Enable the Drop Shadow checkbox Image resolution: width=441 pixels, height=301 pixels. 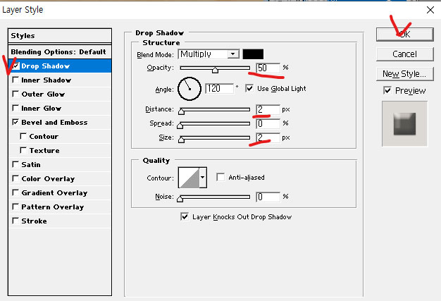[15, 66]
